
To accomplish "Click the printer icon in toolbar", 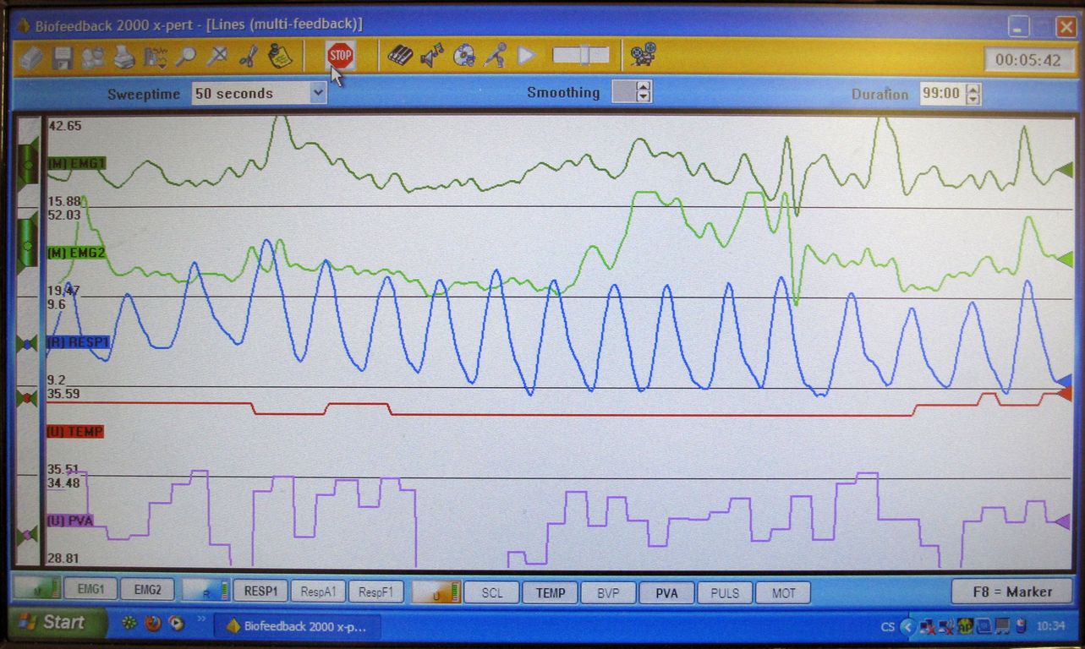I will [124, 57].
